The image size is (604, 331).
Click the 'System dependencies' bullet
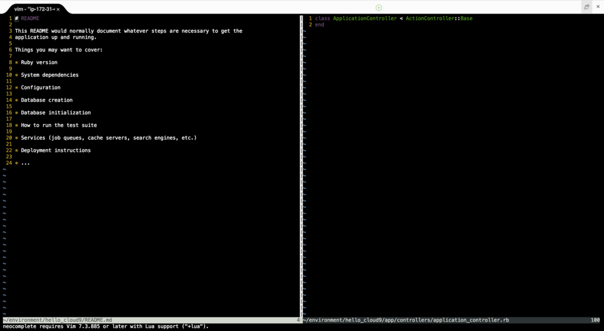47,75
